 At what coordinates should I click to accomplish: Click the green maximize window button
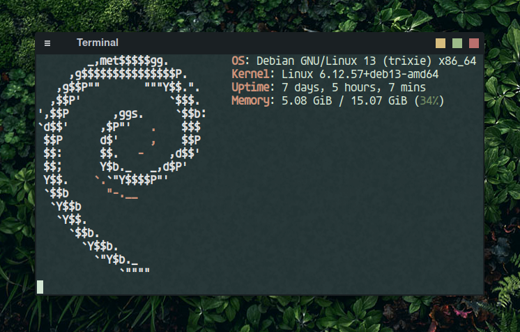click(457, 43)
